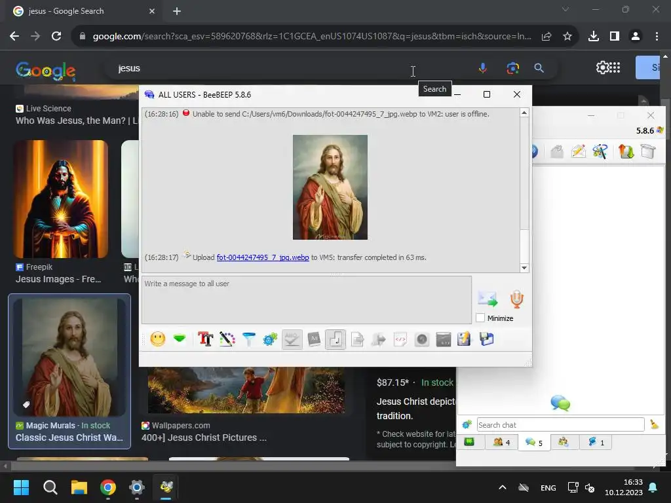Click the gear icon beside Search chat
671x503 pixels.
467,424
